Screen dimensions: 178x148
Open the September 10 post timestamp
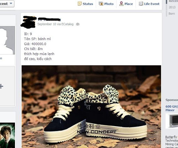(x=47, y=24)
